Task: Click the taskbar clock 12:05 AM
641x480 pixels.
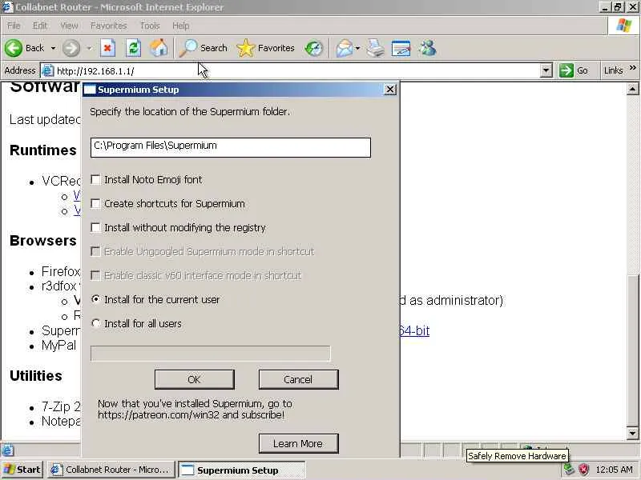Action: coord(614,470)
